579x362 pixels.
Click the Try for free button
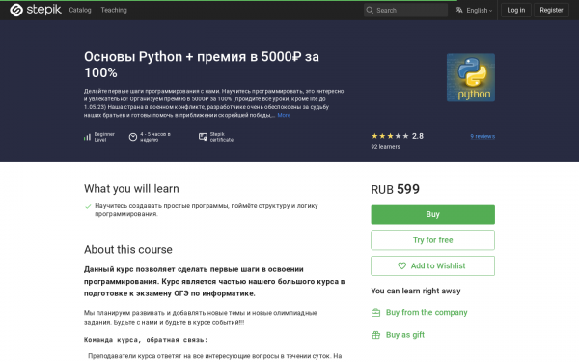pos(432,240)
